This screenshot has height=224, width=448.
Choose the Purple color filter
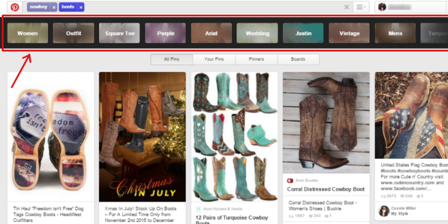tap(165, 33)
